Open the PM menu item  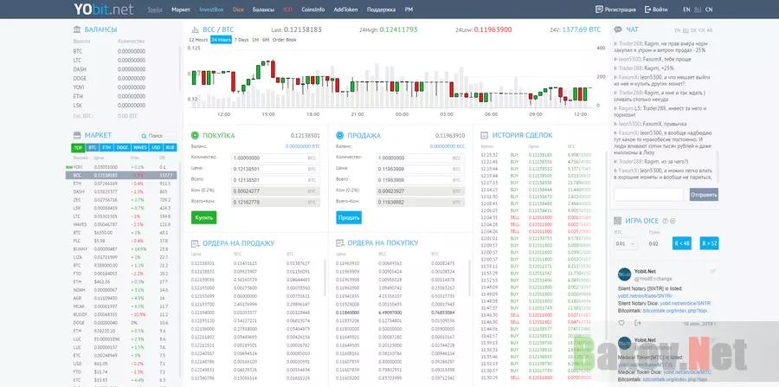409,10
